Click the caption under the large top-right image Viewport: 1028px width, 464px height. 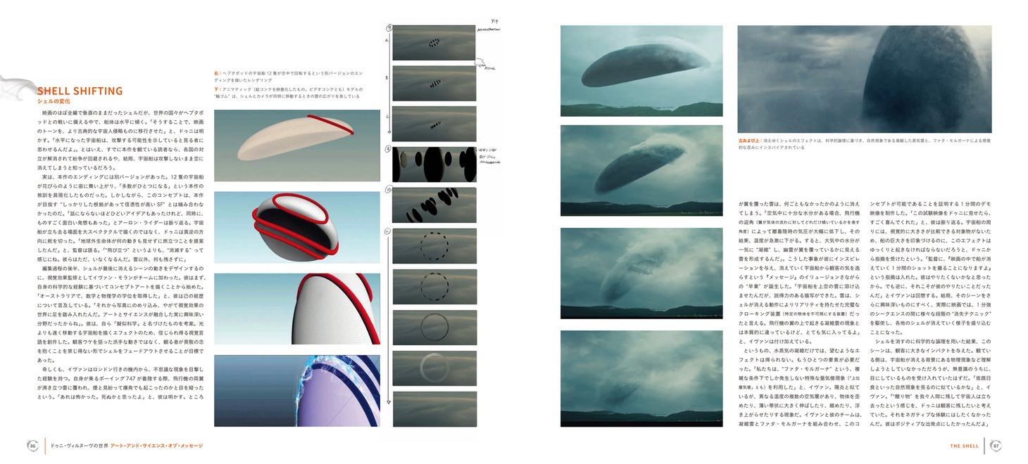[864, 144]
